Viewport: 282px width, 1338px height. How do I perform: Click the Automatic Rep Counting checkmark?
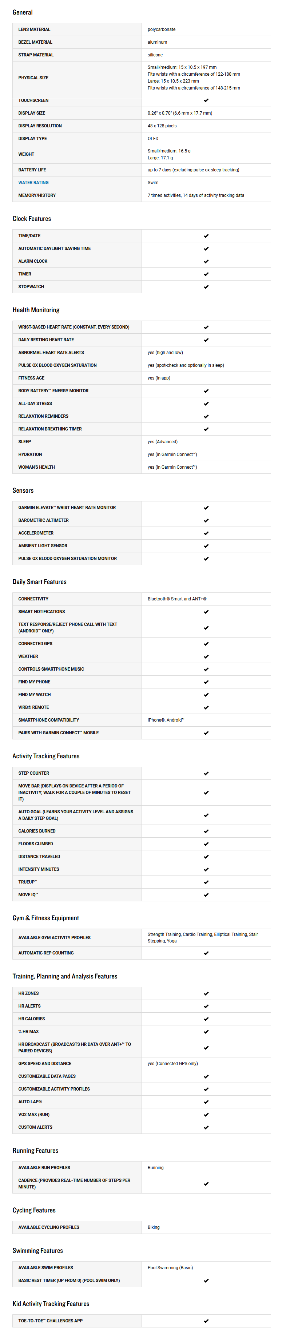(x=206, y=953)
